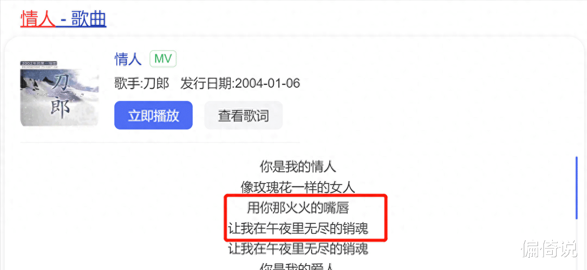Click the lyric 像玫瑰花一样的女人
The height and width of the screenshot is (270, 587).
click(298, 187)
